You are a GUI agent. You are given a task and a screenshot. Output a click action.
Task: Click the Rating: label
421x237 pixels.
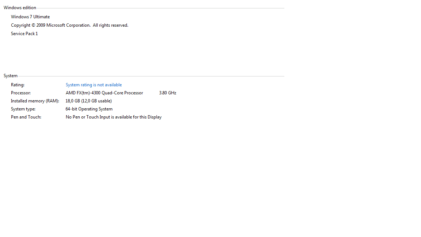[18, 85]
